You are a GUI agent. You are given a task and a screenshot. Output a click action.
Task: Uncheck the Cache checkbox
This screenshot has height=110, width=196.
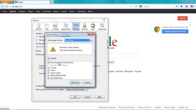click(x=49, y=70)
